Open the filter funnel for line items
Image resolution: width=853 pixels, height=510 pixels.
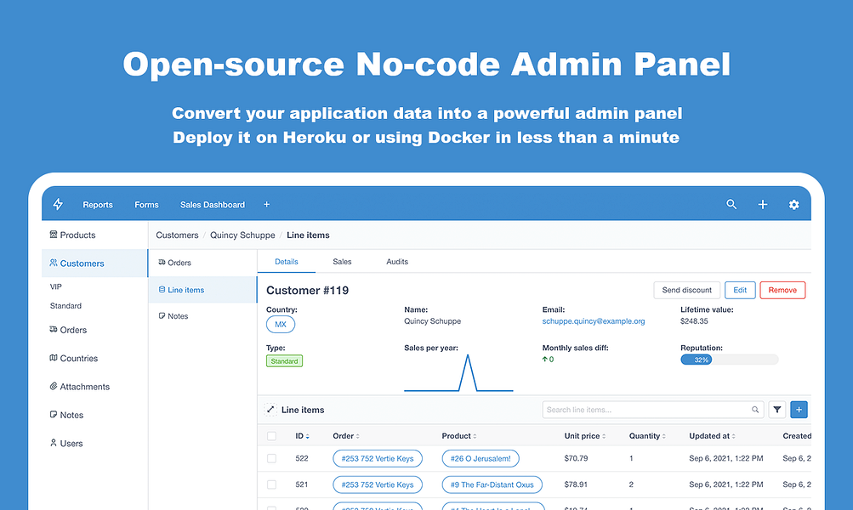click(776, 410)
